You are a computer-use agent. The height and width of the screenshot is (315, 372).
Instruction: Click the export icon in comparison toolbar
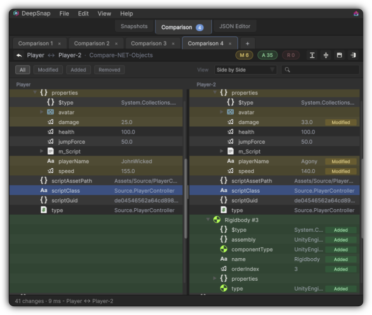(x=353, y=55)
